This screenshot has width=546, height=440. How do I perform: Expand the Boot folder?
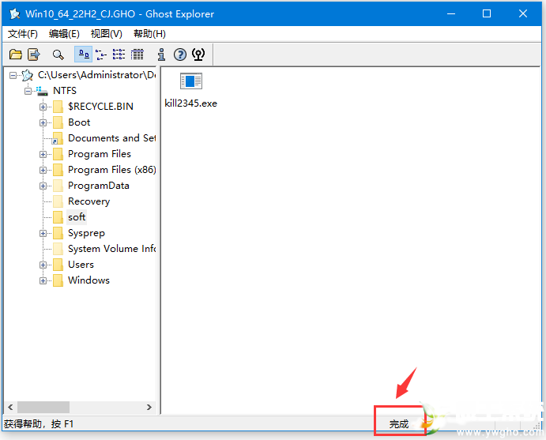point(43,123)
